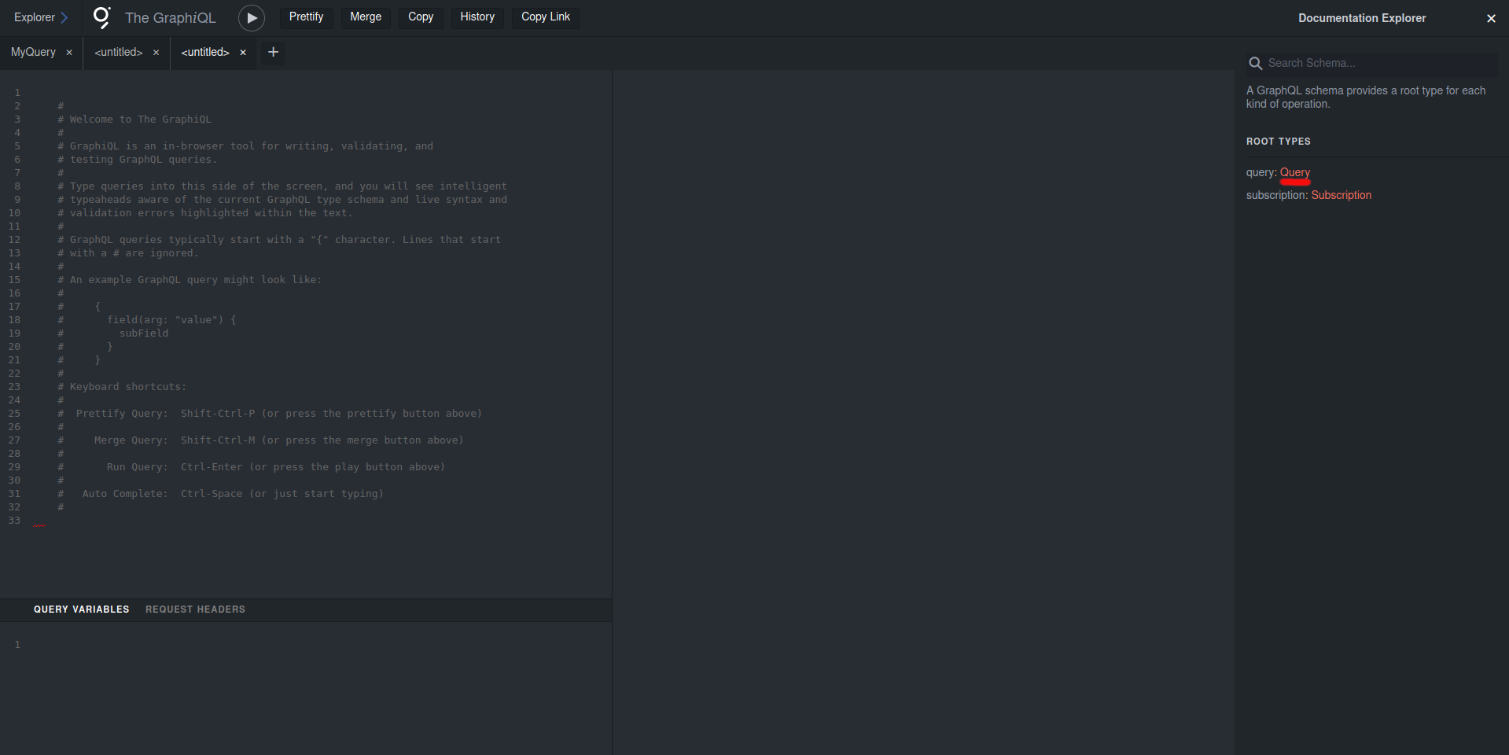Open the Request Headers section
The width and height of the screenshot is (1509, 755).
(x=195, y=610)
